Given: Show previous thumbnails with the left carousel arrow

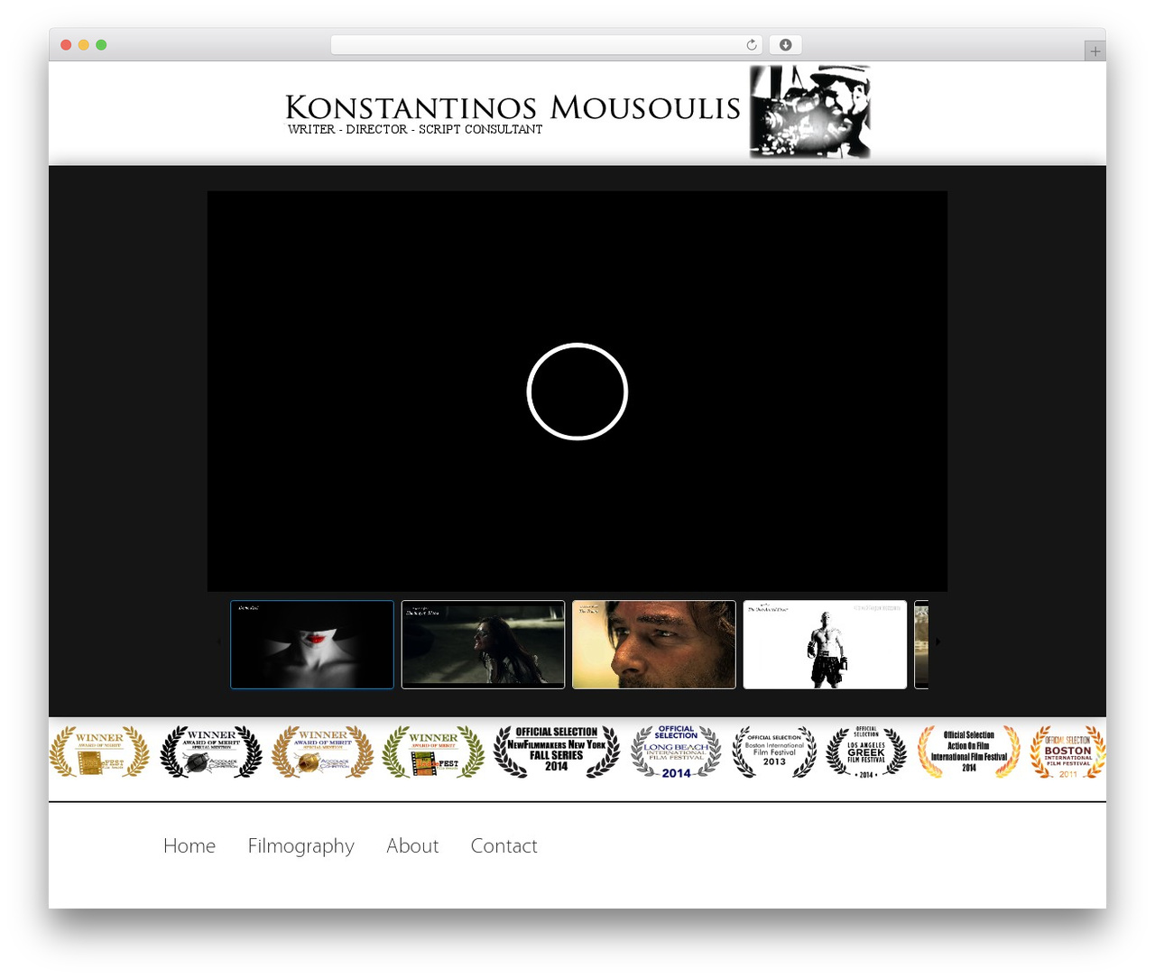Looking at the screenshot, I should coord(218,642).
